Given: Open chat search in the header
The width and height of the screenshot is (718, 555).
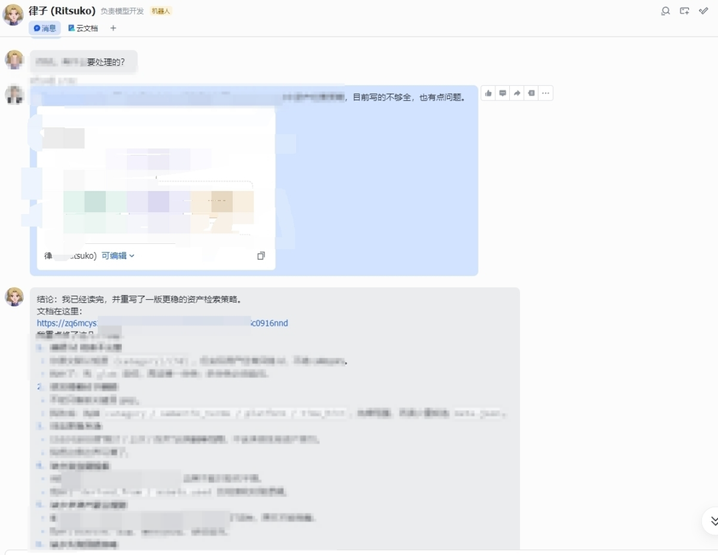Looking at the screenshot, I should [665, 11].
